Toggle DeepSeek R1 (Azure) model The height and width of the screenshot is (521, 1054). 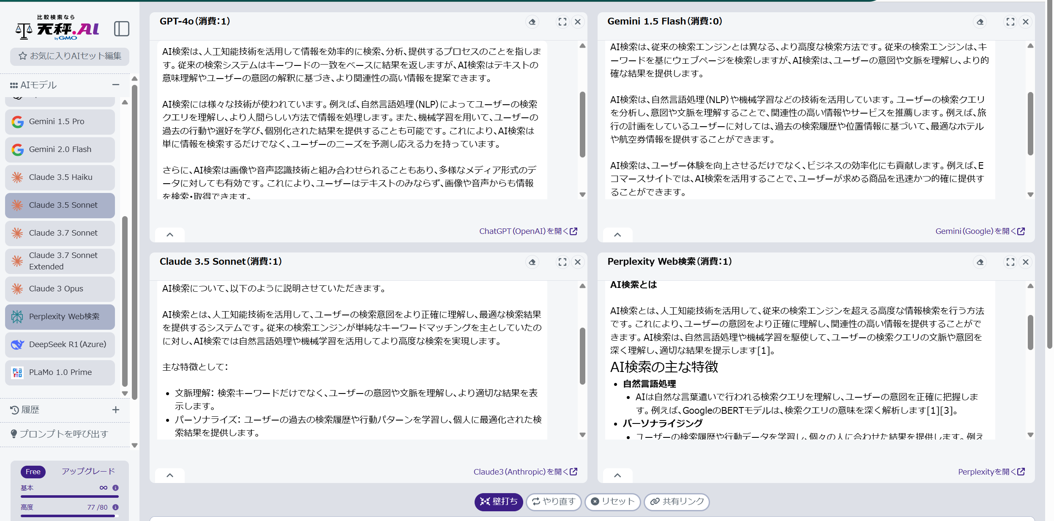60,345
